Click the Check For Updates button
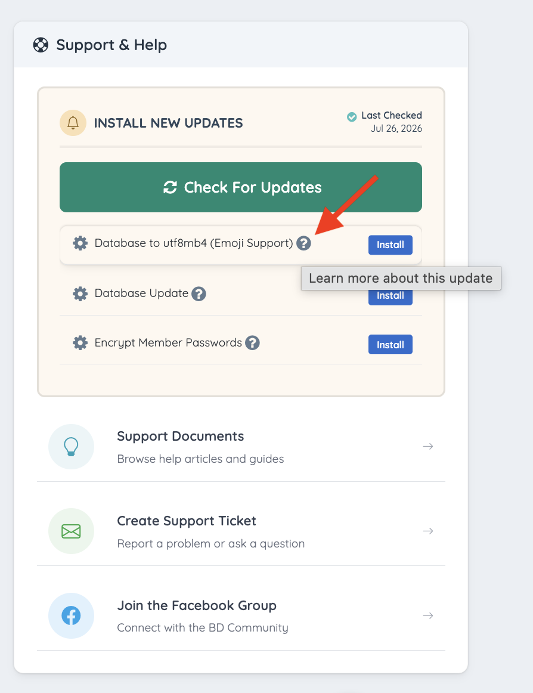The image size is (533, 693). [241, 187]
